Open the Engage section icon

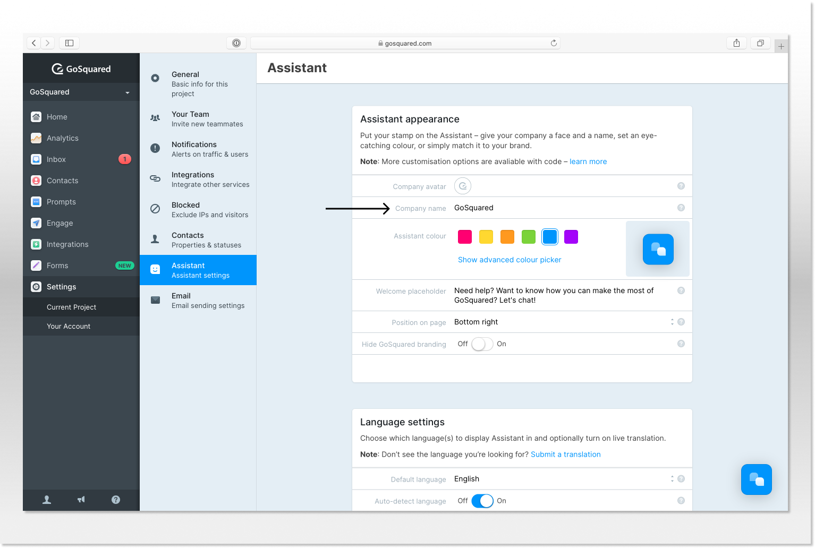(x=36, y=223)
